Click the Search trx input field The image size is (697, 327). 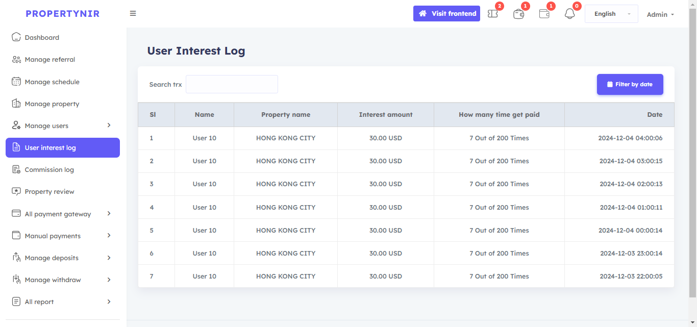[x=232, y=84]
